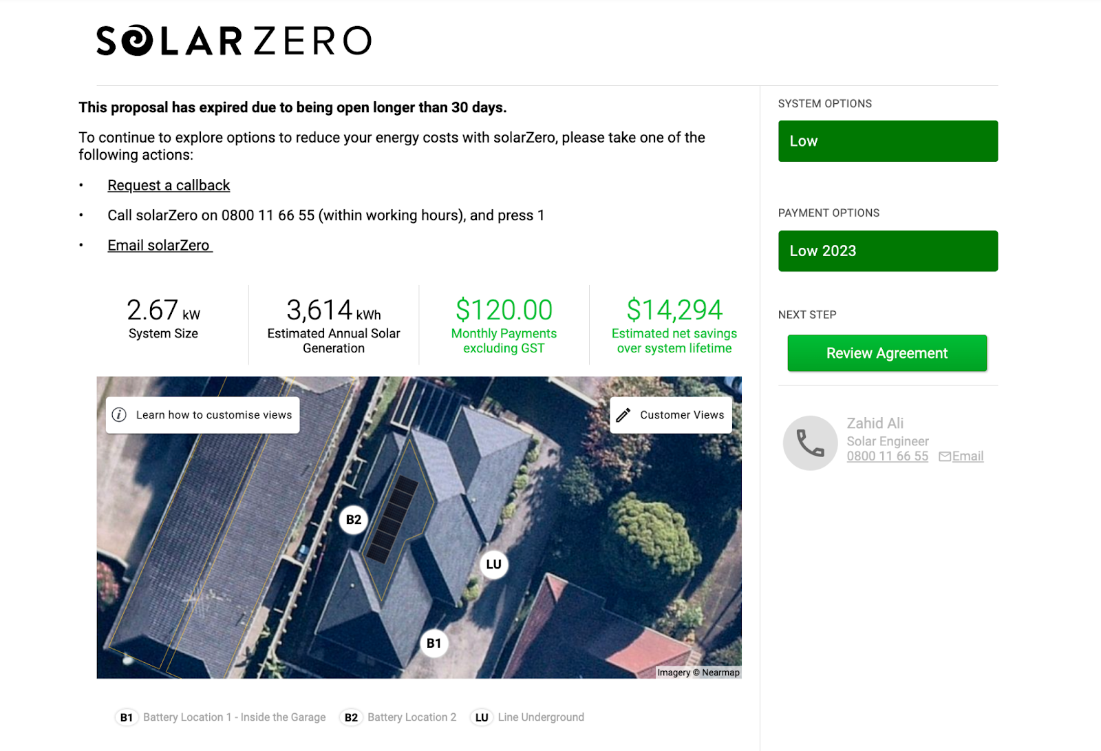Click the B1 battery marker on map
This screenshot has width=1101, height=751.
coord(434,644)
